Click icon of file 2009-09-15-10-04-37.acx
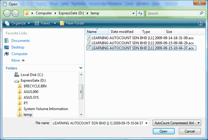 coord(89,48)
